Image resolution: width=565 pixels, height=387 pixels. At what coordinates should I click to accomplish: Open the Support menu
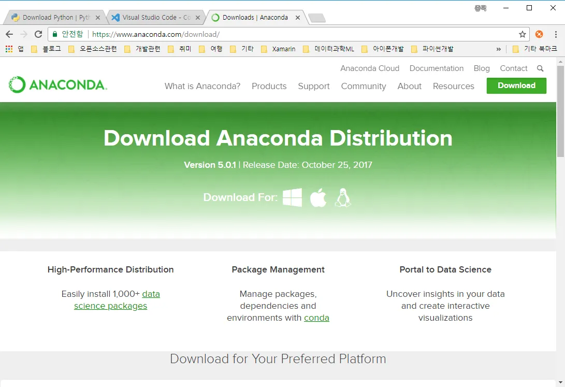(314, 86)
